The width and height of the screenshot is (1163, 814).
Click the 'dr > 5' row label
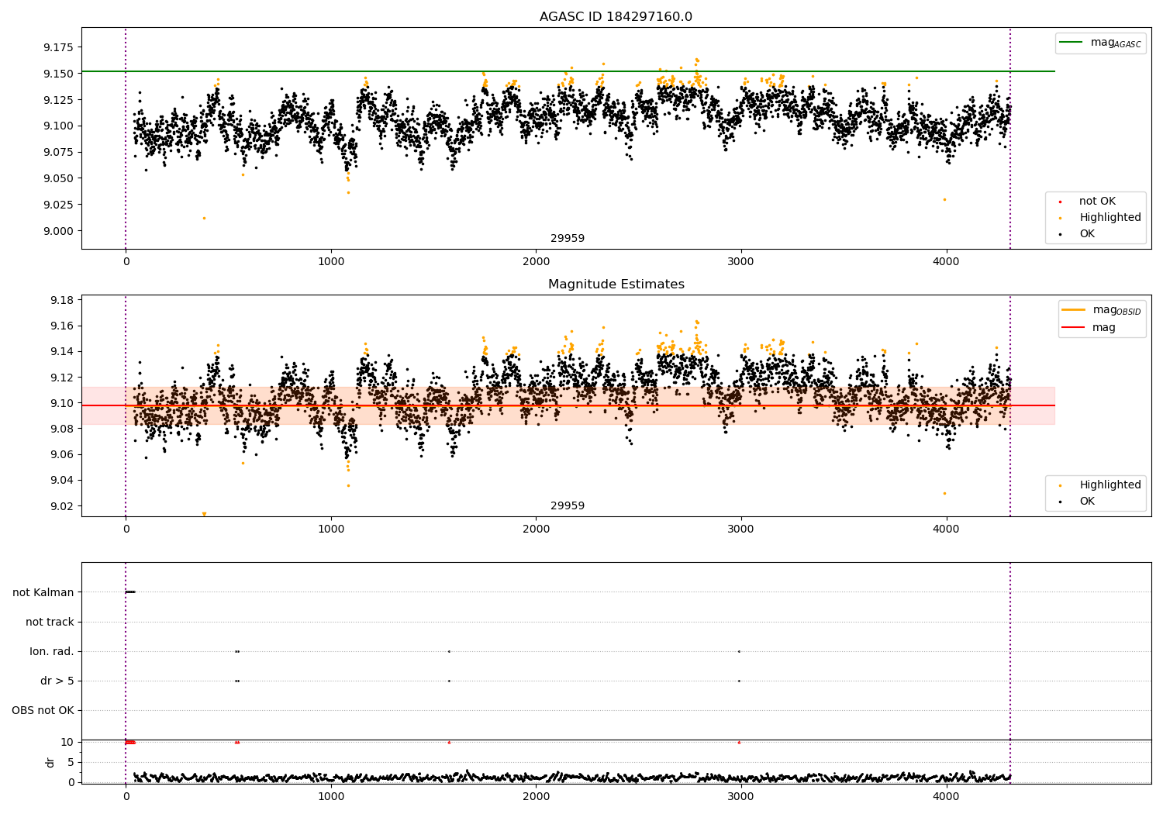click(x=57, y=681)
